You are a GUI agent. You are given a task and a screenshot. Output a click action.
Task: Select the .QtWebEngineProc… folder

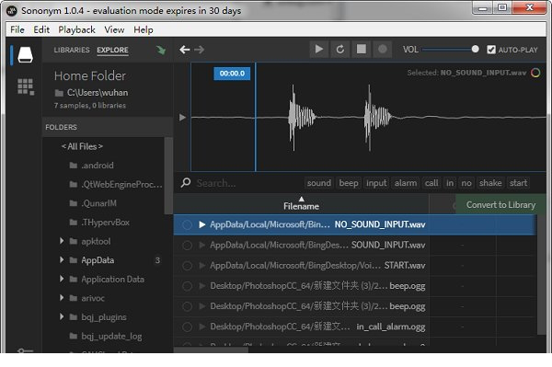[121, 184]
